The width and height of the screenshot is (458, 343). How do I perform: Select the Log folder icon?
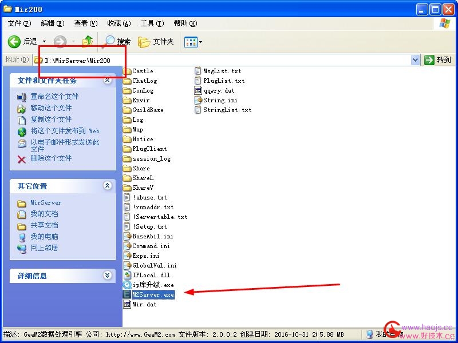pyautogui.click(x=127, y=120)
